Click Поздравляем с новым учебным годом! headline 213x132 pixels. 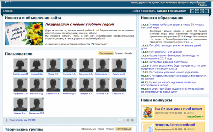click(80, 24)
